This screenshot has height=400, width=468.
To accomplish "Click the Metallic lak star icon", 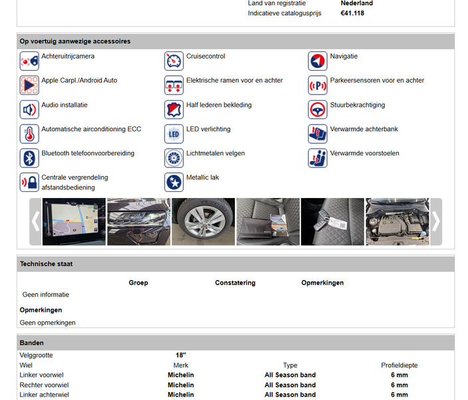I will tap(174, 182).
